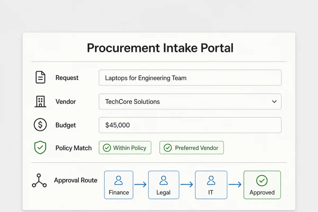Click the checkmark icon in Preferred Vendor
The width and height of the screenshot is (318, 212).
coord(168,148)
